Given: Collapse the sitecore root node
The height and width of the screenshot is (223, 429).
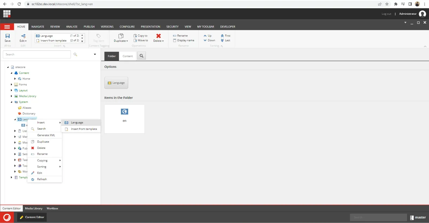Looking at the screenshot, I should point(8,67).
